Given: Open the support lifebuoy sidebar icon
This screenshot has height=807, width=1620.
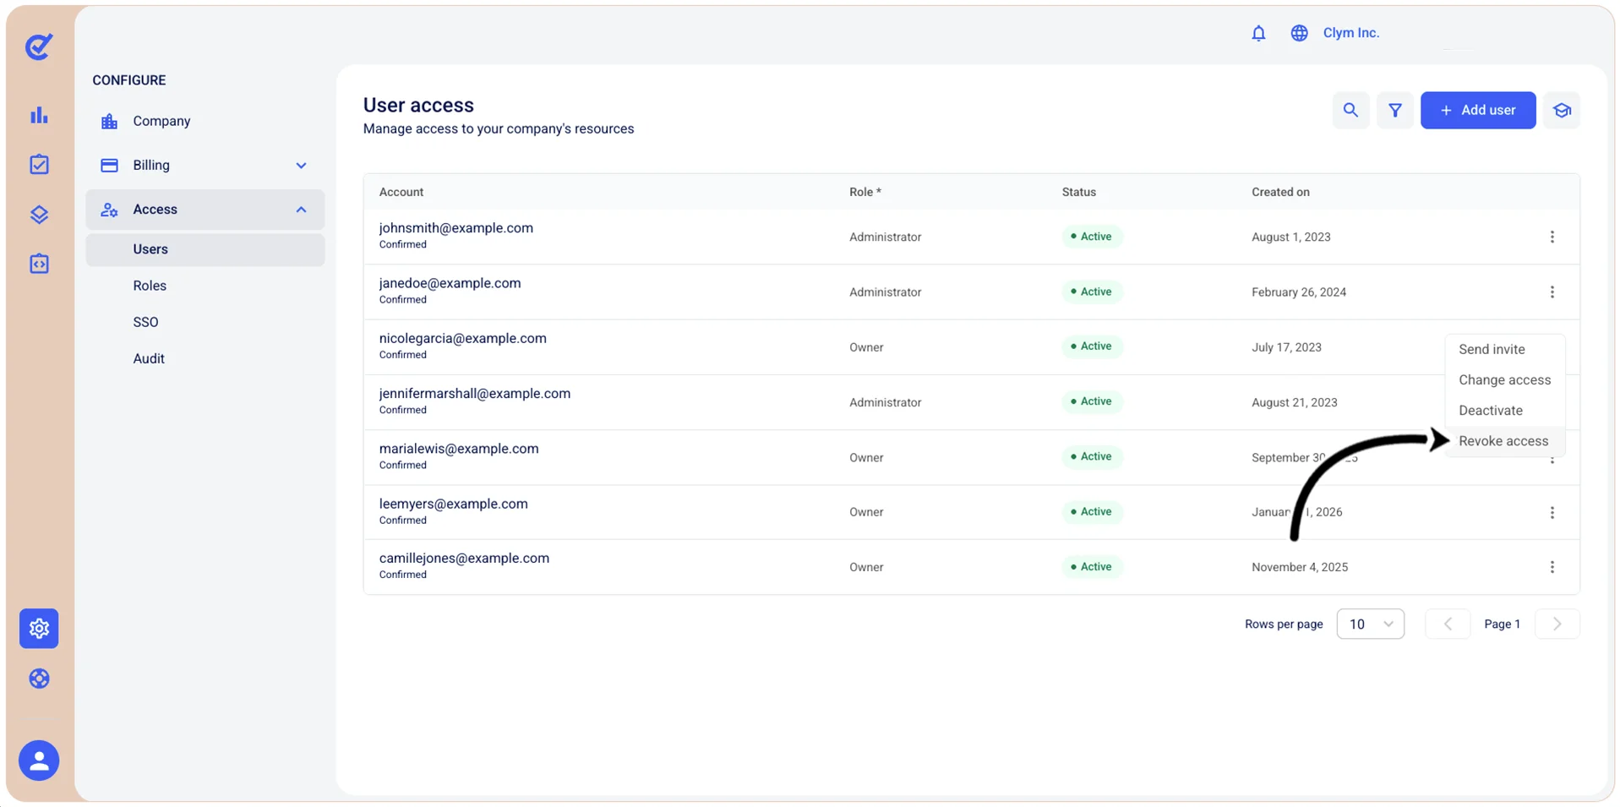Looking at the screenshot, I should click(x=39, y=679).
